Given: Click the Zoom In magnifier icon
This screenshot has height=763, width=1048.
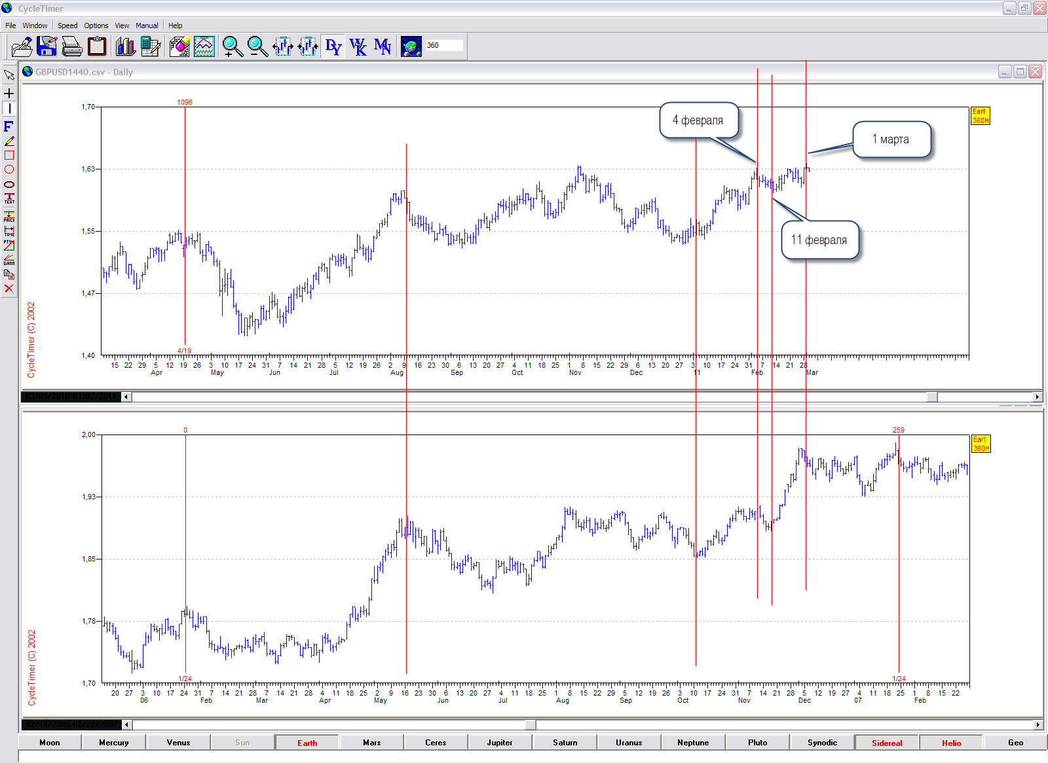Looking at the screenshot, I should click(x=232, y=46).
